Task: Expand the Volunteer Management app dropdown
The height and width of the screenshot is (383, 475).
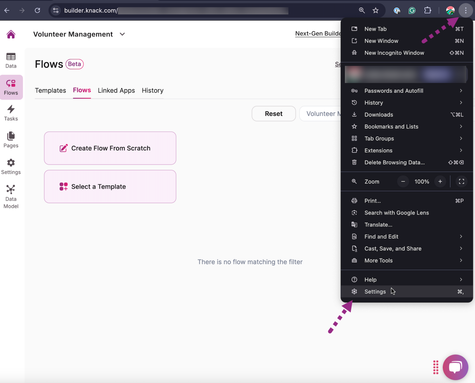Action: [x=122, y=34]
